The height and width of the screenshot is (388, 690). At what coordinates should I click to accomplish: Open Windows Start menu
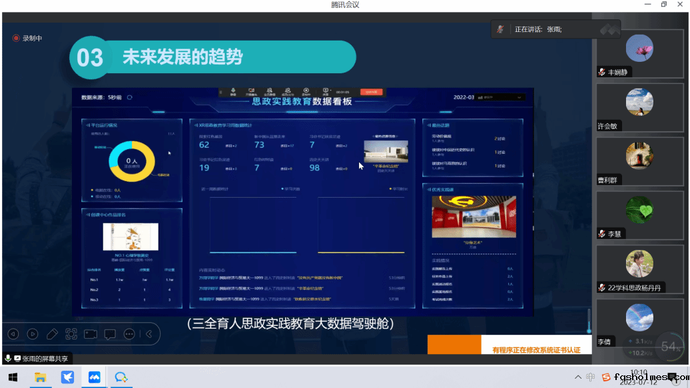tap(13, 377)
